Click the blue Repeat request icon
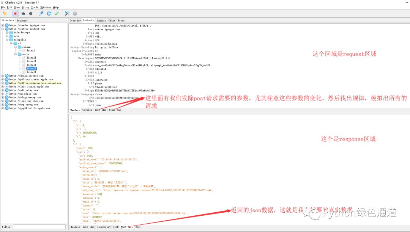410x232 pixels. point(49,14)
